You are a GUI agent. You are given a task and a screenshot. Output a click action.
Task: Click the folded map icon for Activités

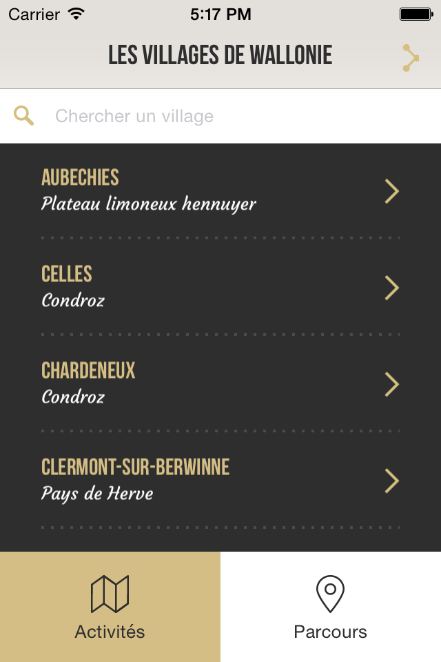pyautogui.click(x=110, y=594)
